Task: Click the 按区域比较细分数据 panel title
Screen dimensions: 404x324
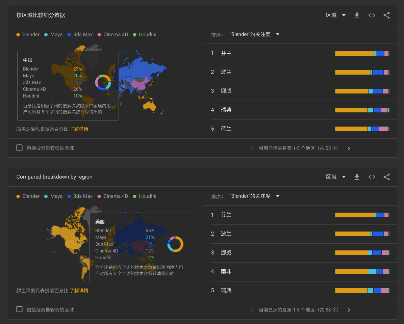Action: tap(41, 15)
